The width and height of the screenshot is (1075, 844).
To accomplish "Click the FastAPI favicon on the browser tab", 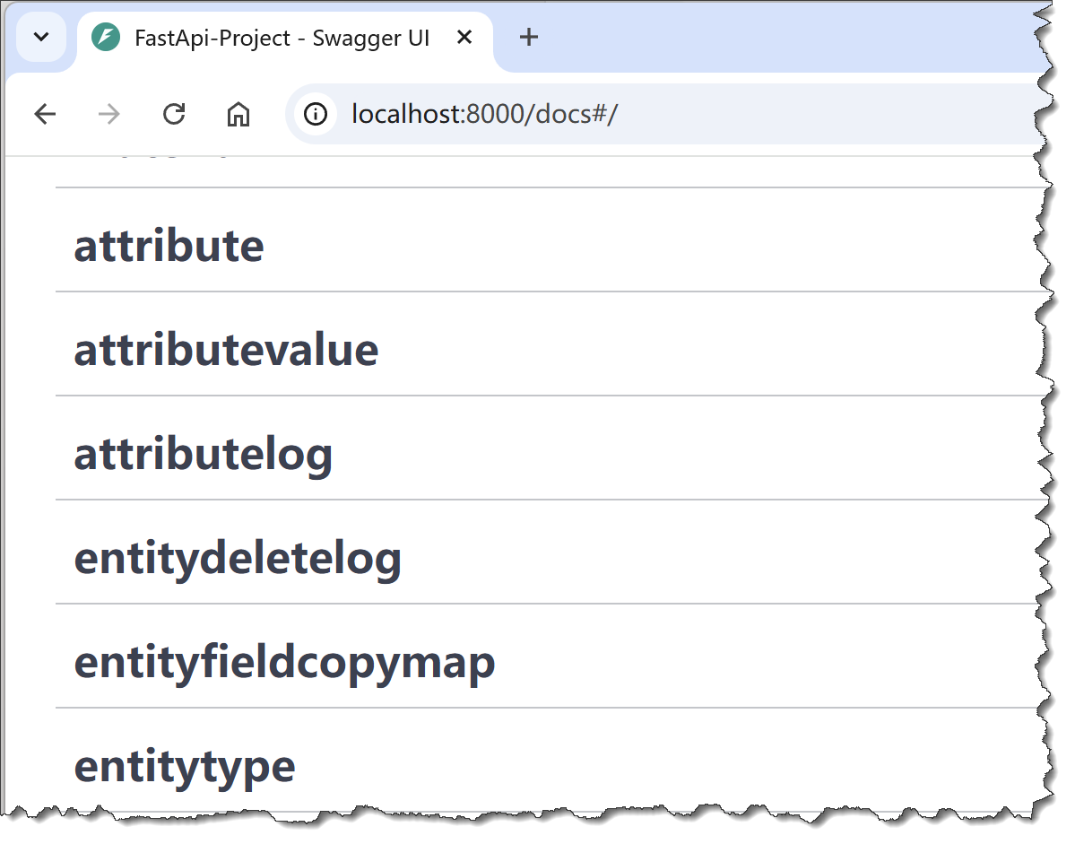I will click(x=105, y=38).
